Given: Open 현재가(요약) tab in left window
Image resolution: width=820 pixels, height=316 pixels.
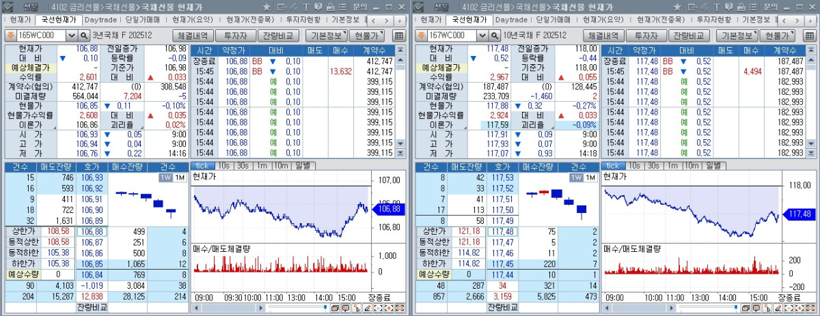Looking at the screenshot, I should click(x=193, y=20).
